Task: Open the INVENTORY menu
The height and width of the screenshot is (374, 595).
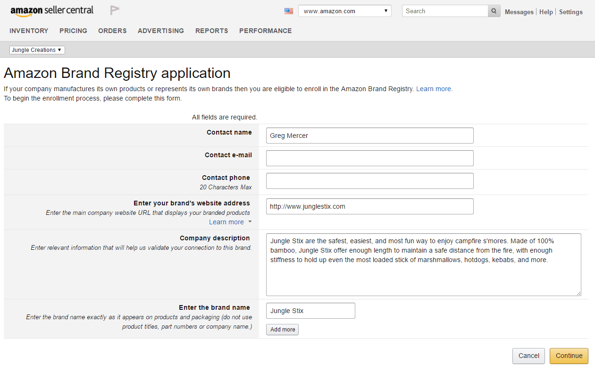Action: [x=29, y=31]
